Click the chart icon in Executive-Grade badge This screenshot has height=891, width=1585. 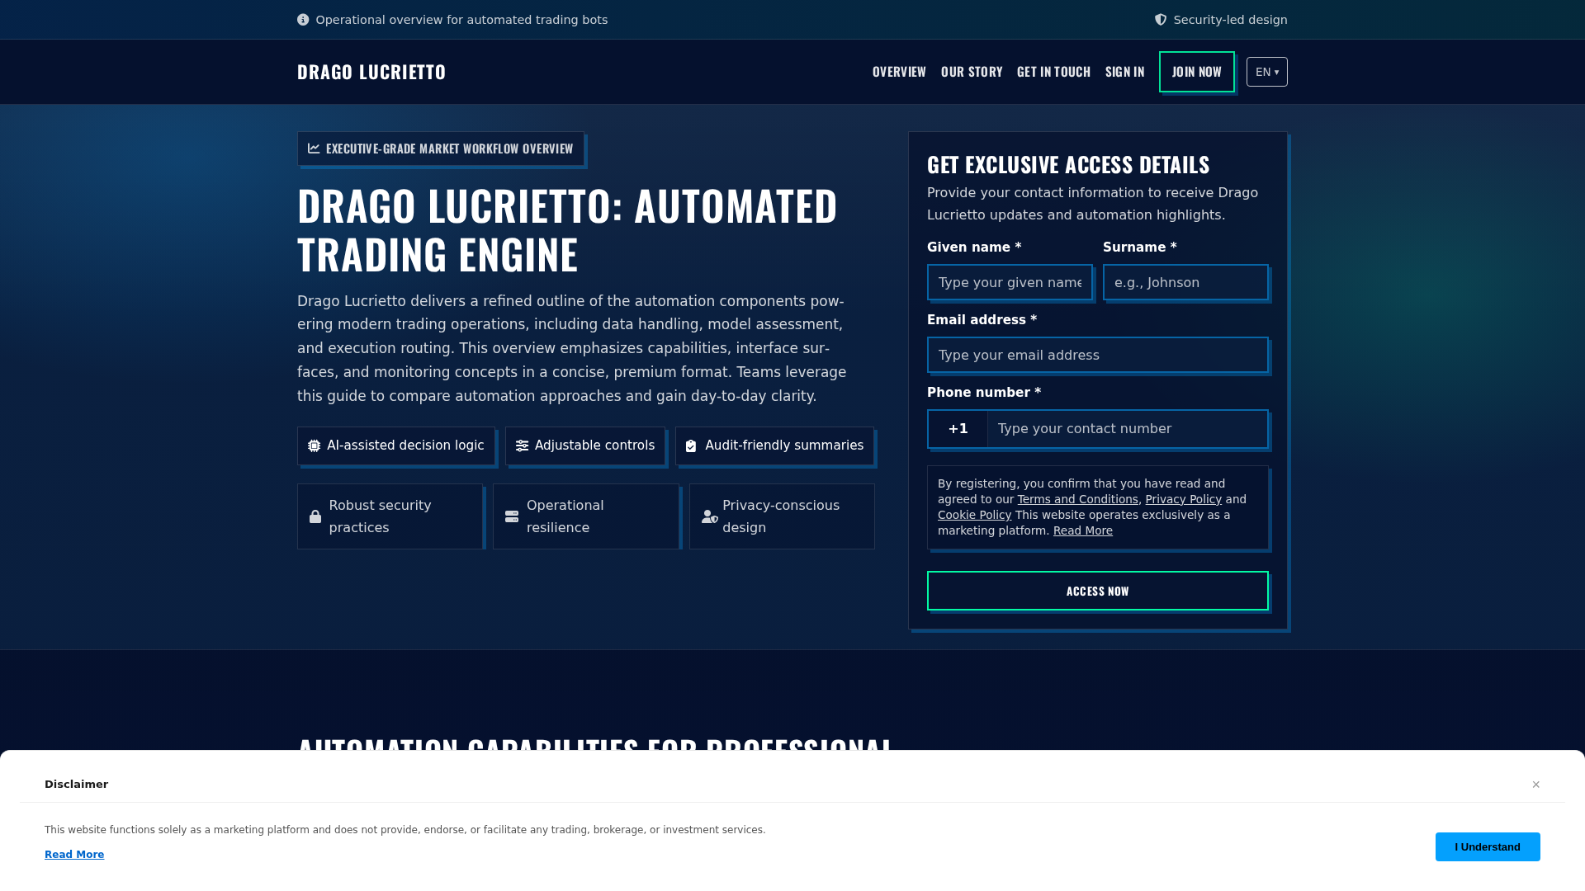[314, 148]
